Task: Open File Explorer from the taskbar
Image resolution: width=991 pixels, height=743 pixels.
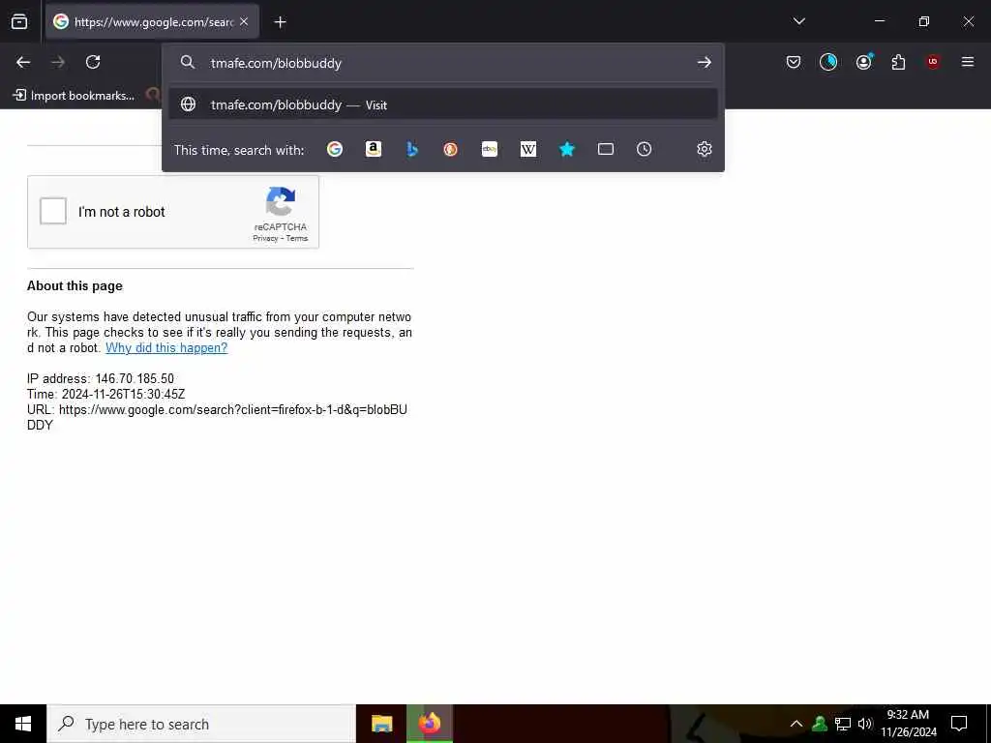Action: tap(381, 724)
